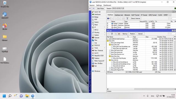Open RADIUS in the sidebar
The width and height of the screenshot is (176, 99).
(97, 45)
